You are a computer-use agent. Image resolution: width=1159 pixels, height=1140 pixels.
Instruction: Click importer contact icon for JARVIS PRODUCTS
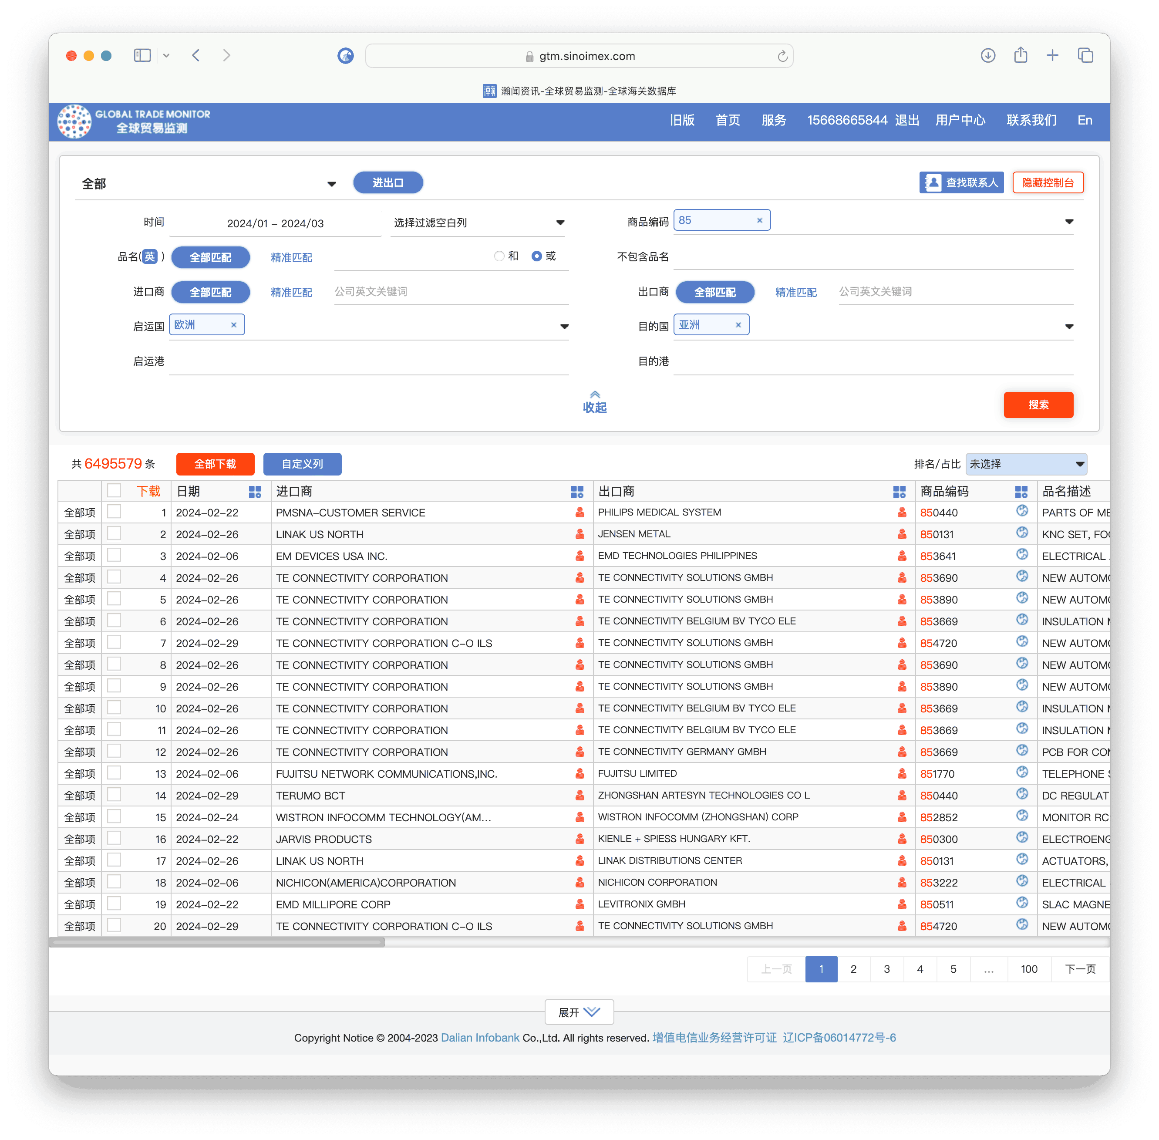pos(579,840)
